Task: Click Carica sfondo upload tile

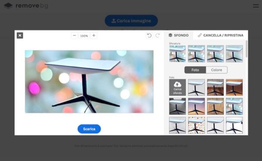Action: coord(177,87)
